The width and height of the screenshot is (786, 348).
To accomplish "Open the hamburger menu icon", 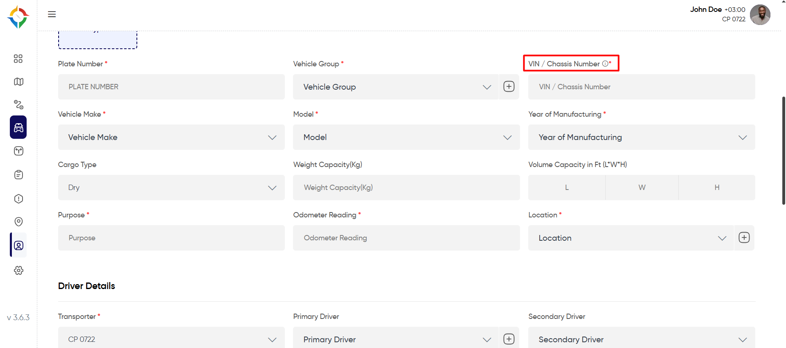I will [52, 14].
